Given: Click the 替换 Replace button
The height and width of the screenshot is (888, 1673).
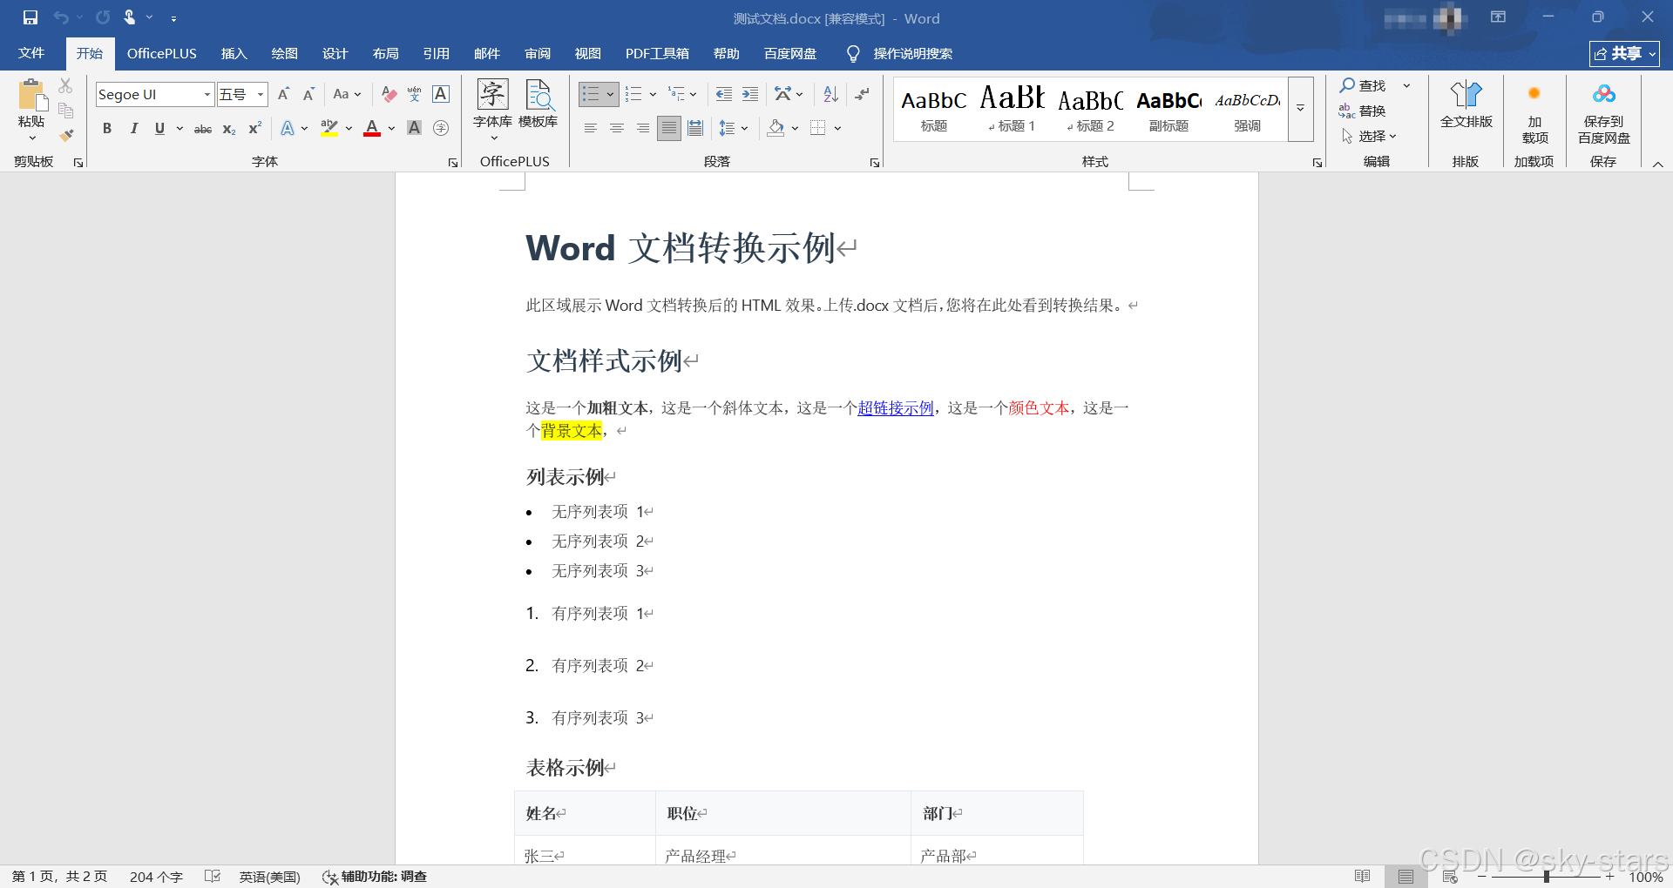Looking at the screenshot, I should pos(1362,111).
